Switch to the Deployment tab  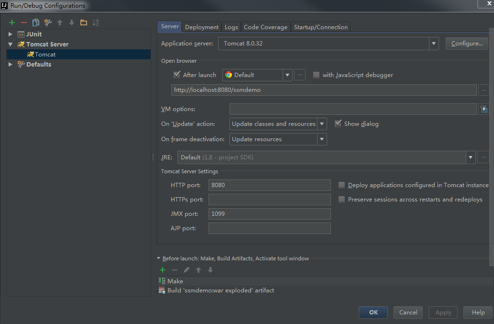coord(202,27)
